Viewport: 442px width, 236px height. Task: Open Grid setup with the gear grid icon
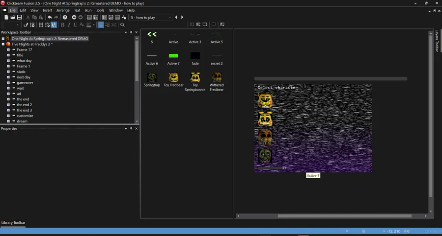(32, 24)
